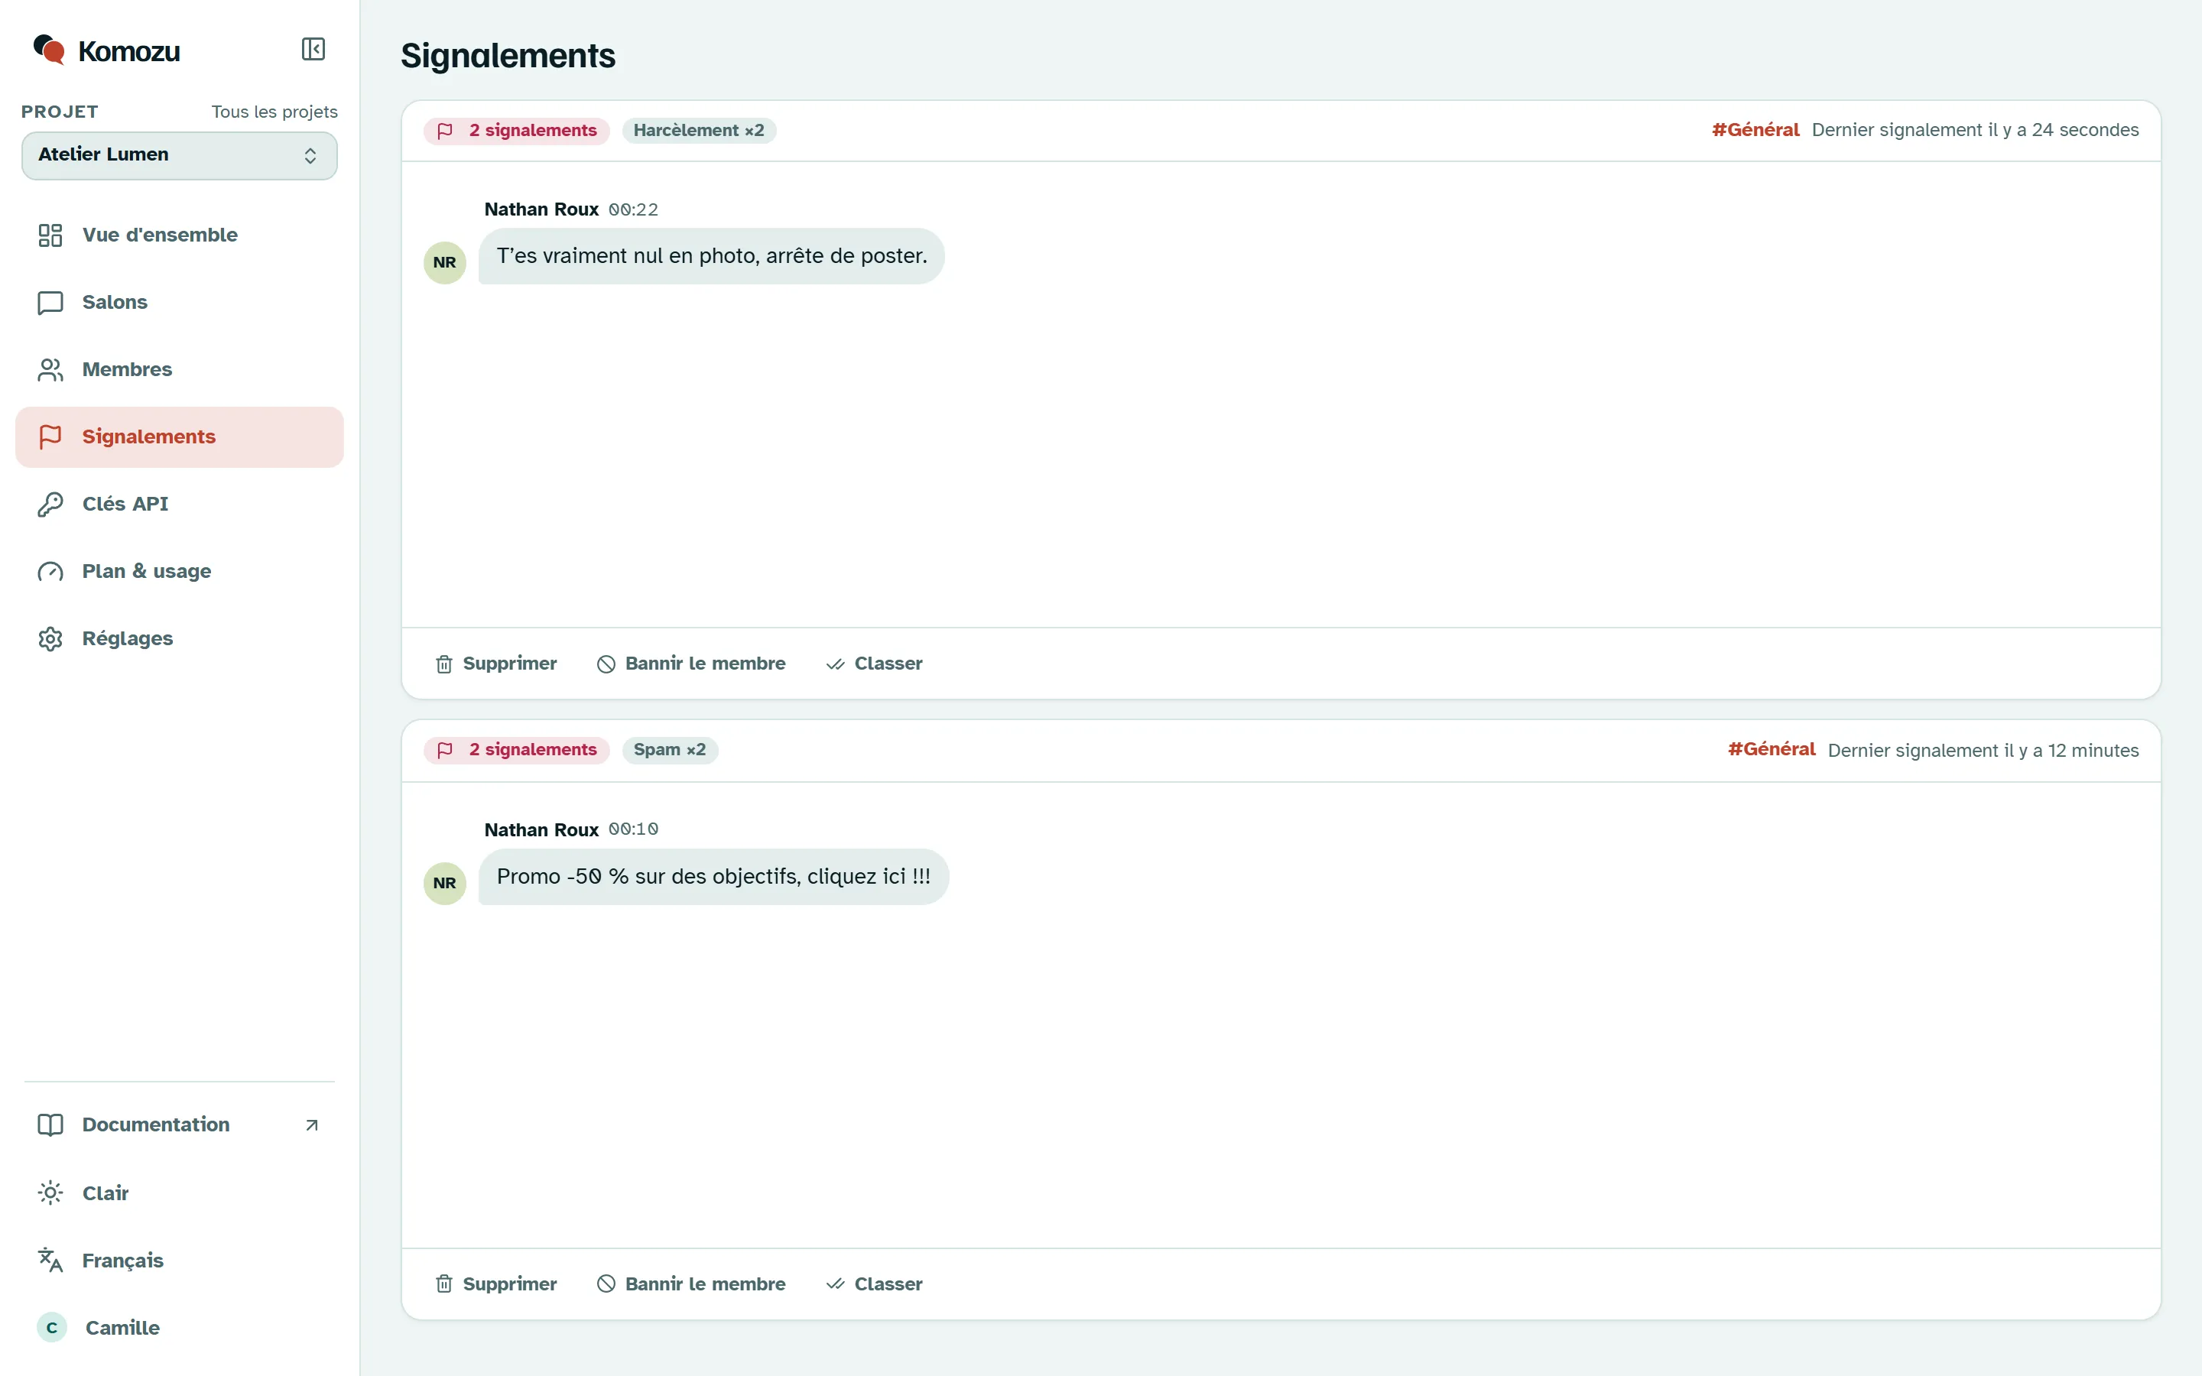Viewport: 2202px width, 1376px height.
Task: Delete the harassment message with Supprimer
Action: point(496,664)
